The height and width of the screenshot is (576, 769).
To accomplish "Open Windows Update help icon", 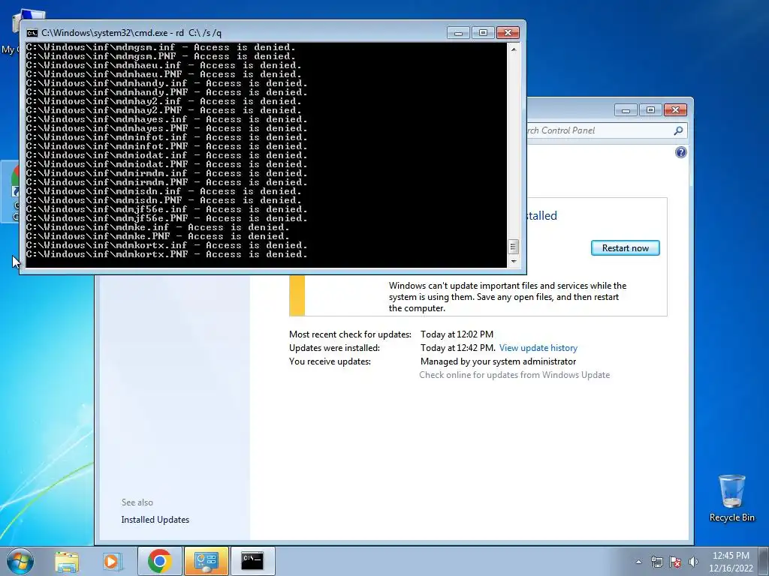I will pyautogui.click(x=680, y=152).
